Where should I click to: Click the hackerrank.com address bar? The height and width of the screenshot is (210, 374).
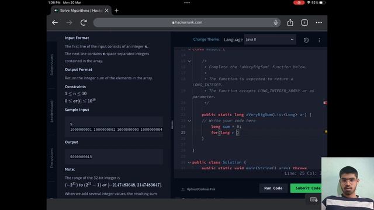click(187, 23)
